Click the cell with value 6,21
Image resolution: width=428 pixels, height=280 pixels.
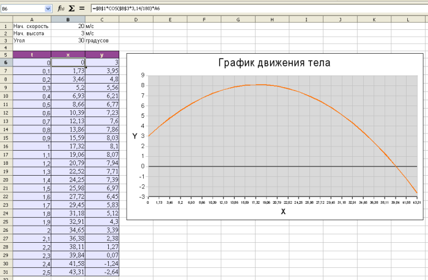coord(102,96)
